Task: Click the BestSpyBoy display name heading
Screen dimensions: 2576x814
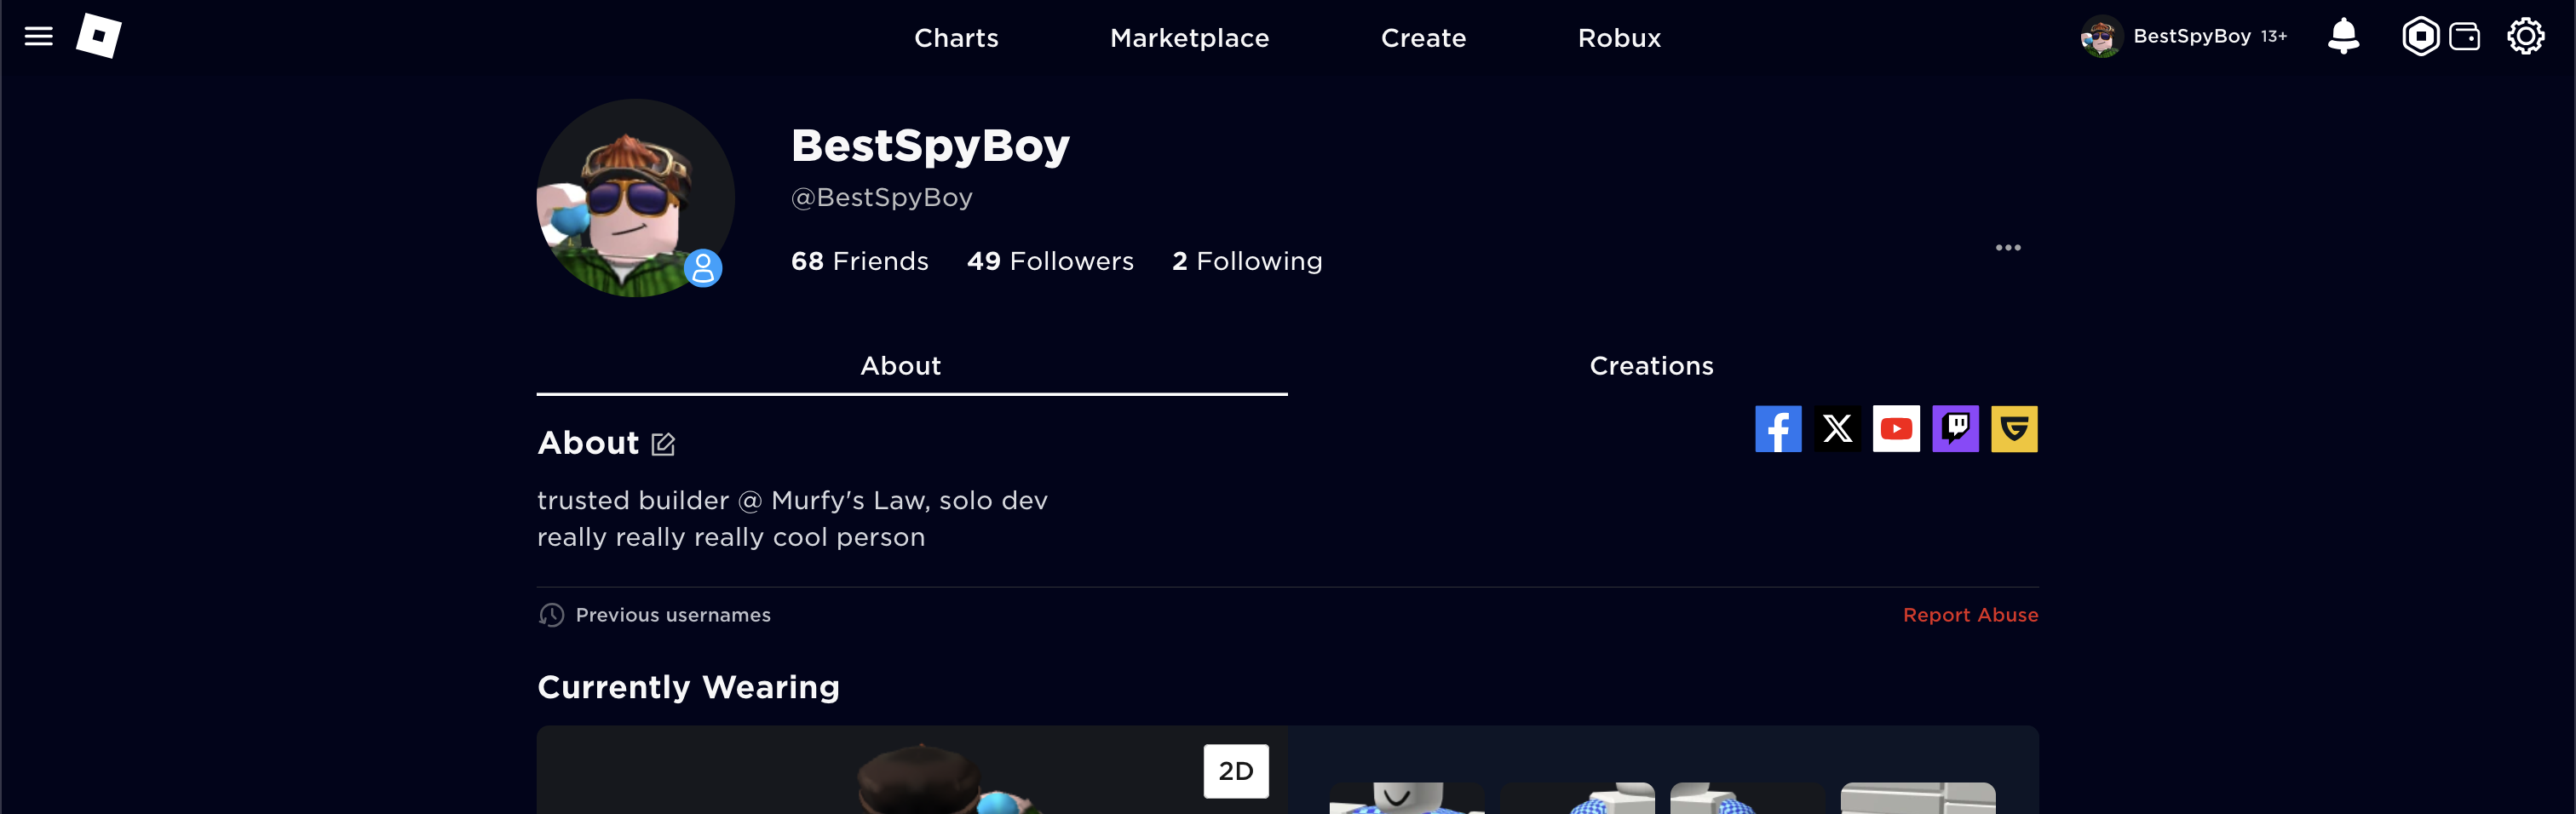Action: [x=930, y=145]
